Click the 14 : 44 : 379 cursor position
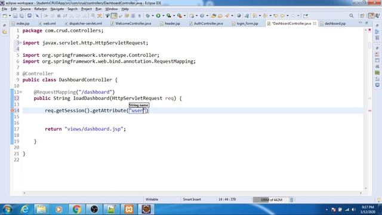 pos(227,199)
